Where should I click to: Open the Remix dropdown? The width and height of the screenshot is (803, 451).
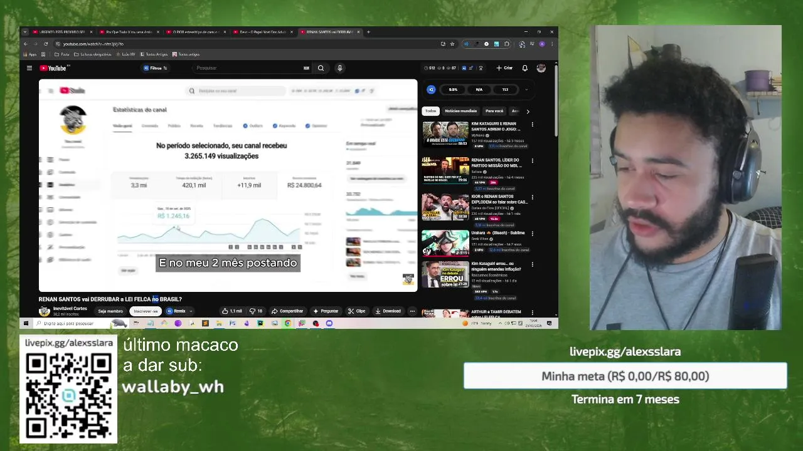tap(179, 311)
